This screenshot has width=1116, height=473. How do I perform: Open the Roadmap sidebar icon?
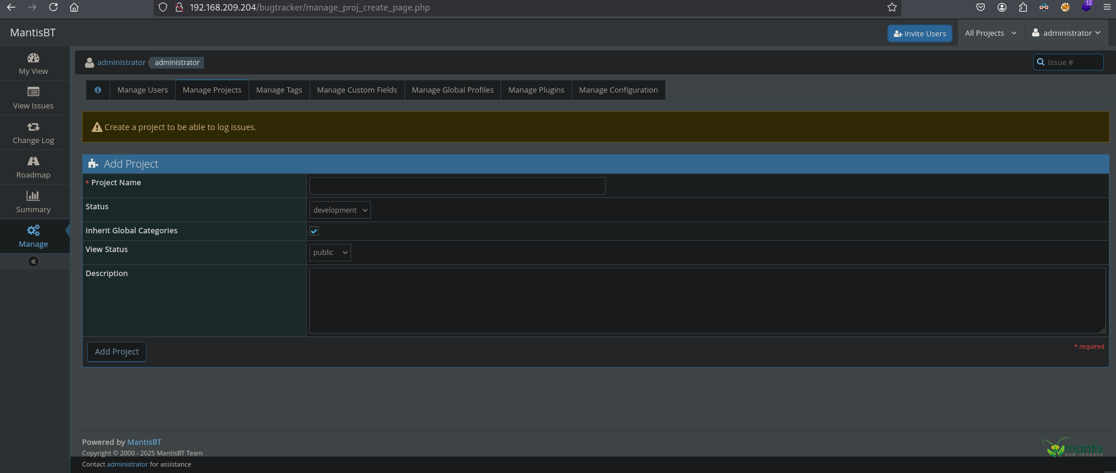pyautogui.click(x=33, y=161)
